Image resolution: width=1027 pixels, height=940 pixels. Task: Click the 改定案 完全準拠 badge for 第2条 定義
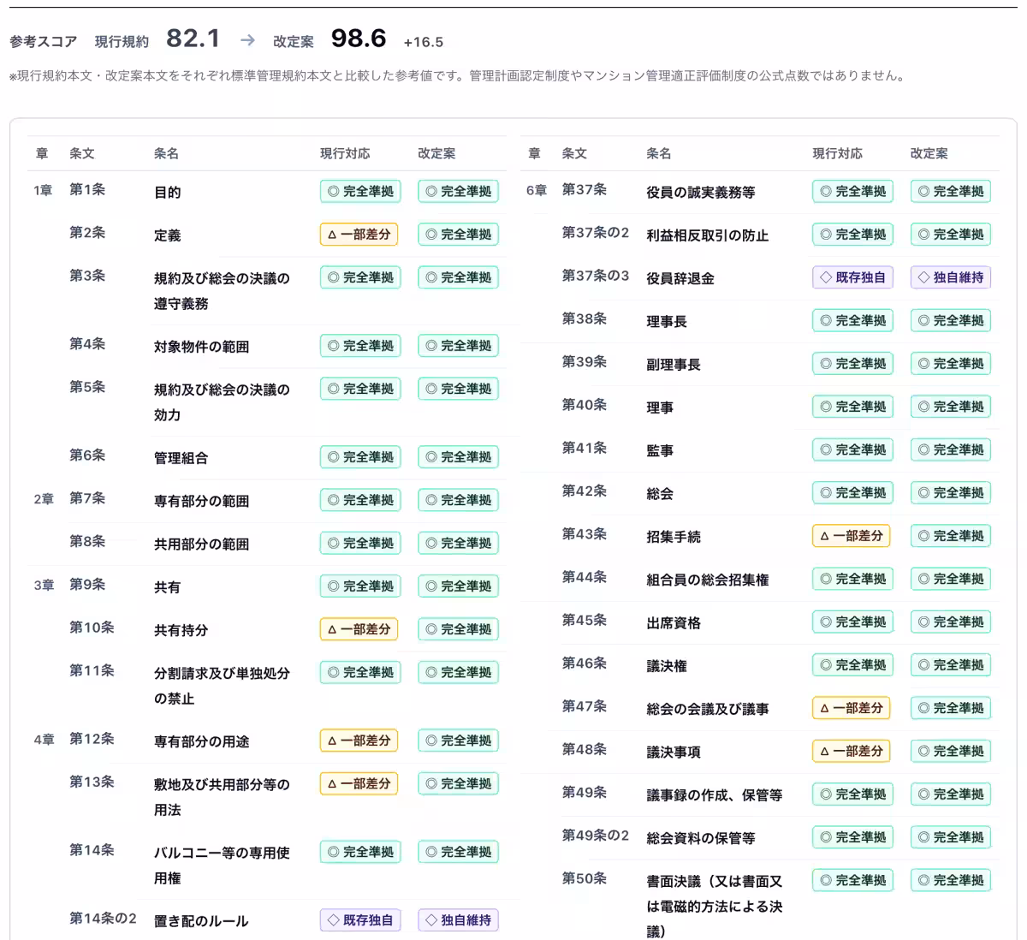click(458, 235)
